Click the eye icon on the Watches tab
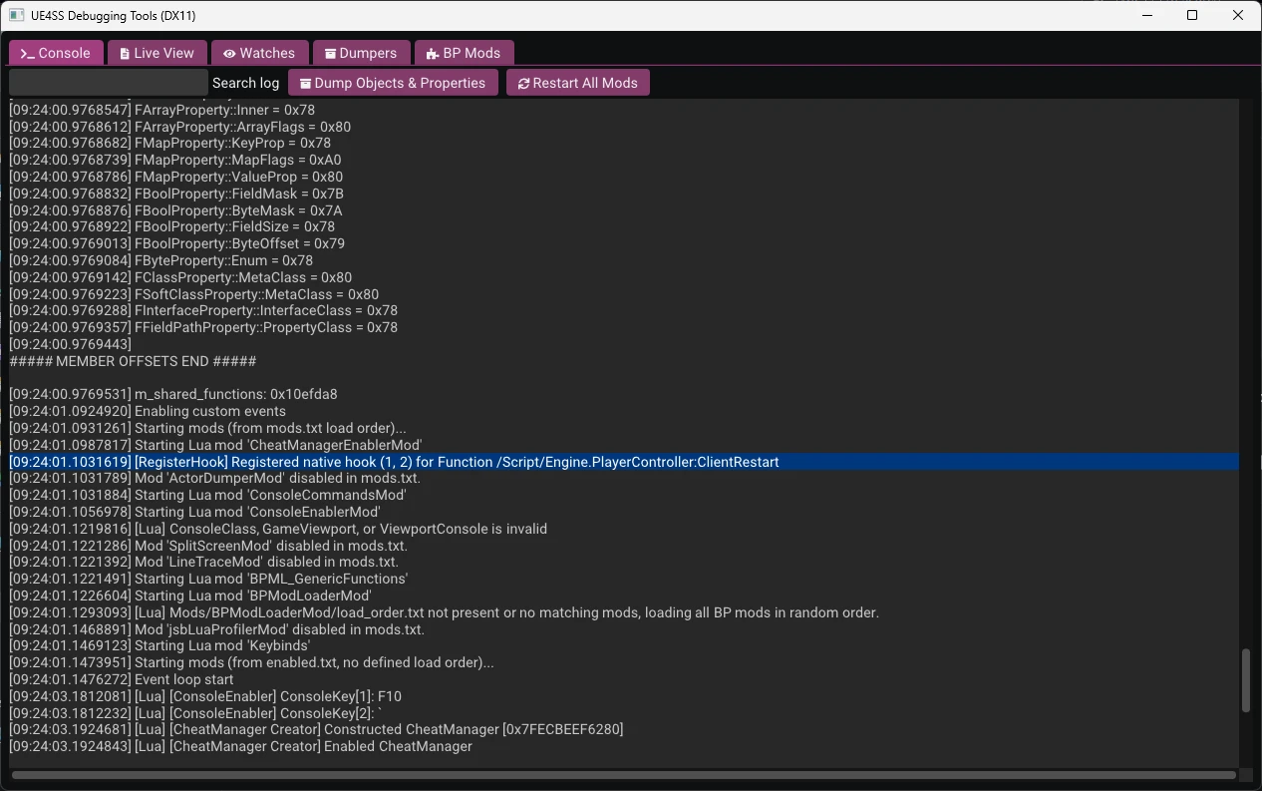1262x791 pixels. [x=229, y=54]
